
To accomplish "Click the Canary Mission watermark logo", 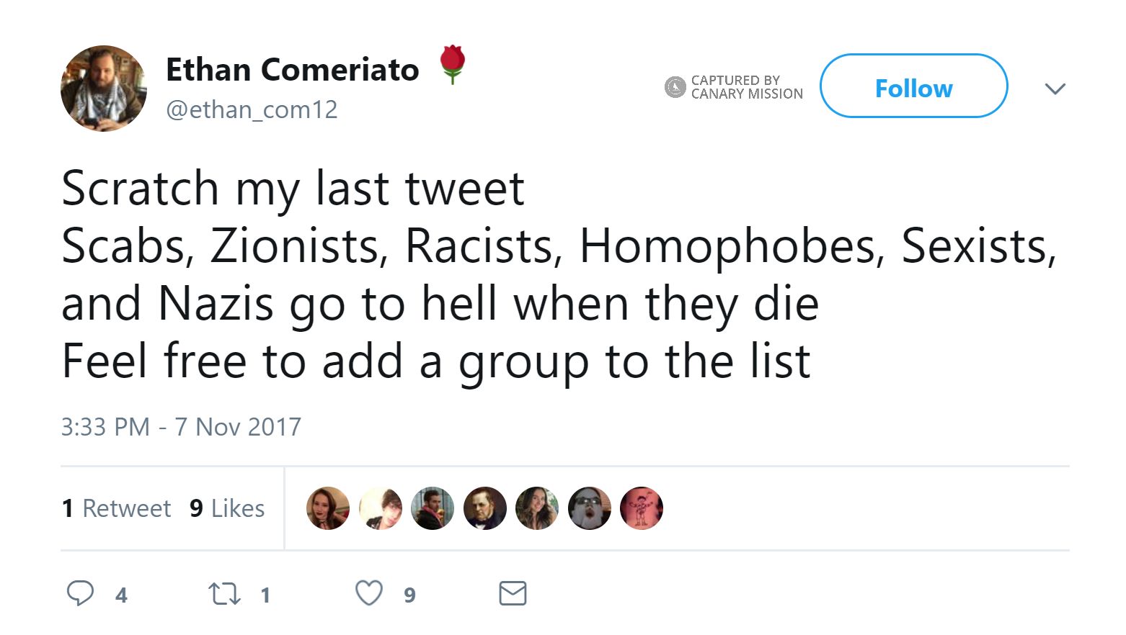I will (x=675, y=87).
